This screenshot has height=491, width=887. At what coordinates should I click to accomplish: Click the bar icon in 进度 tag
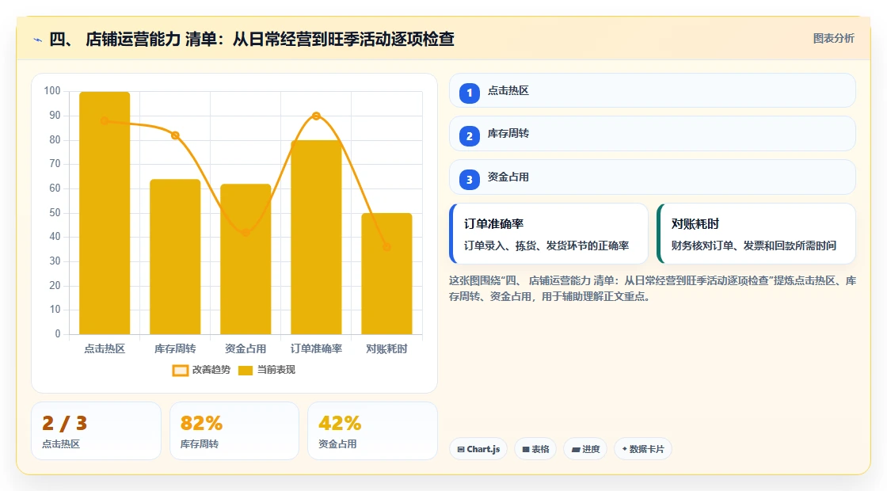tap(575, 449)
